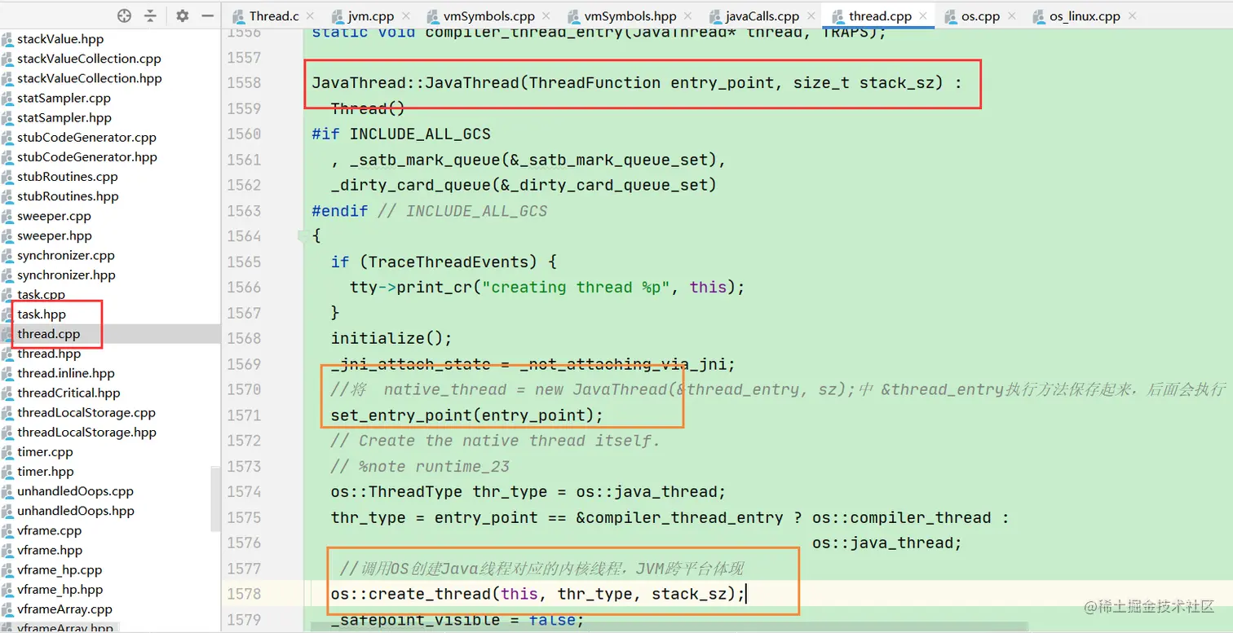This screenshot has height=633, width=1233.
Task: Select synchronizer.cpp in file tree
Action: pyautogui.click(x=66, y=256)
